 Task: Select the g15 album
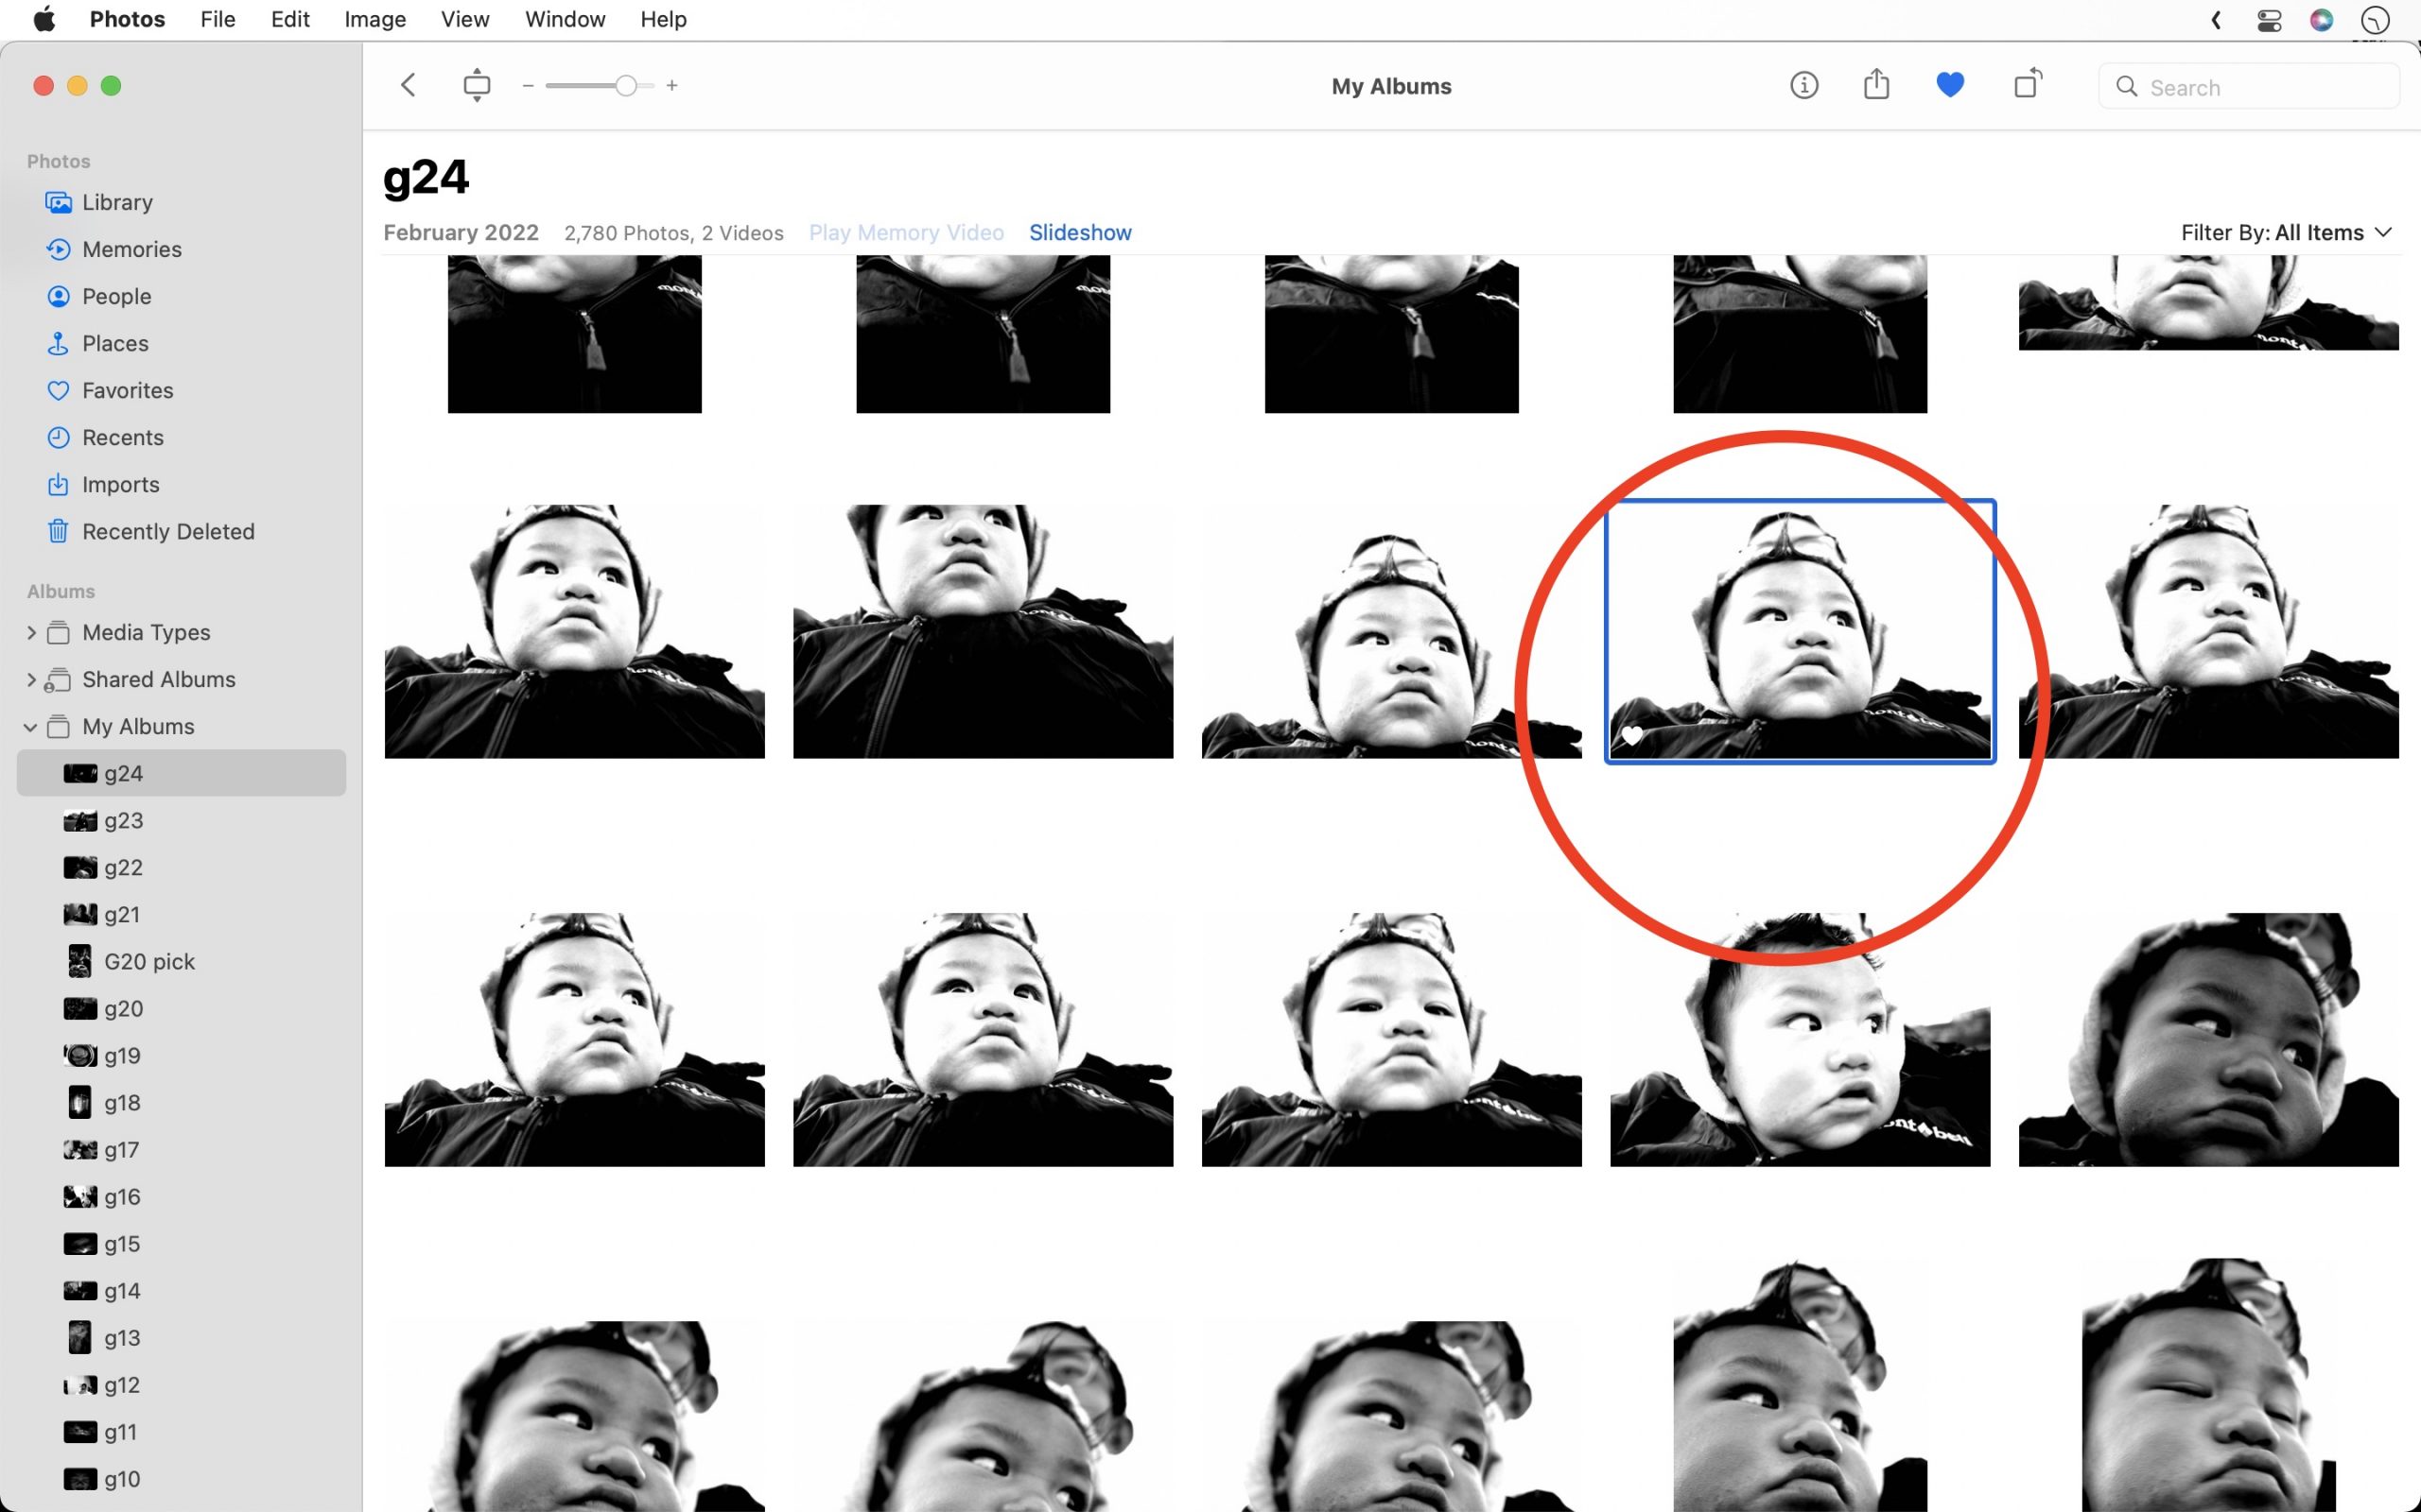(x=181, y=1243)
